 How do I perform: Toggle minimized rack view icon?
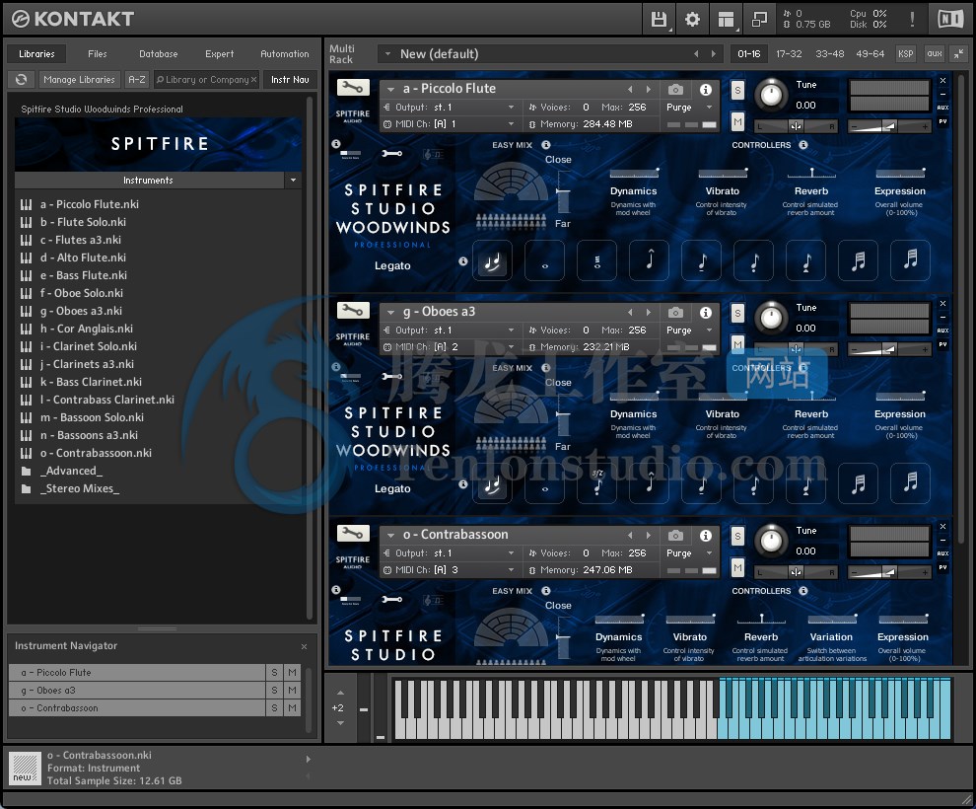tap(759, 20)
